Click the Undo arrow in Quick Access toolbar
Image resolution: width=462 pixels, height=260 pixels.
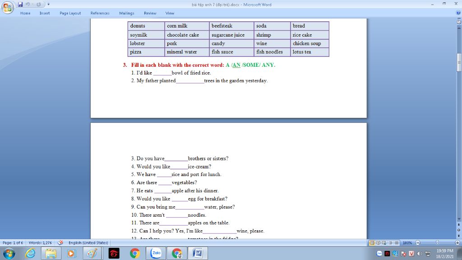(28, 5)
